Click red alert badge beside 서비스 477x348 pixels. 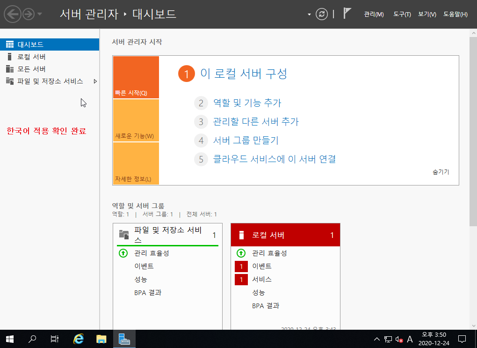pyautogui.click(x=241, y=280)
